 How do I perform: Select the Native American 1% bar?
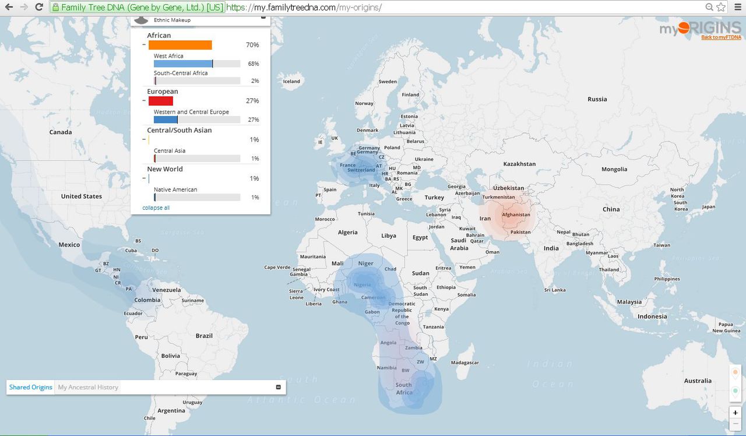197,198
